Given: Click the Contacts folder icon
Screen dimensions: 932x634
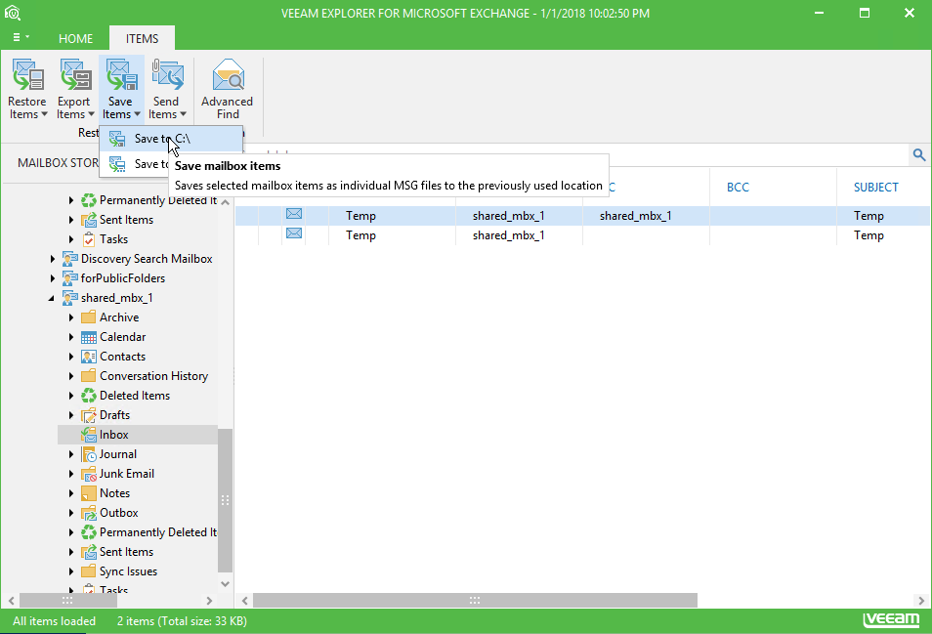Looking at the screenshot, I should [89, 357].
